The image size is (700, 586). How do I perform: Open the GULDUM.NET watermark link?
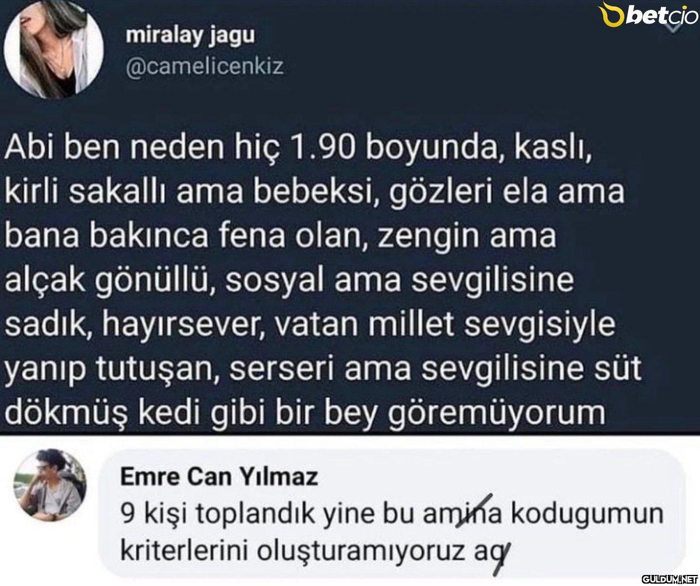tap(669, 578)
